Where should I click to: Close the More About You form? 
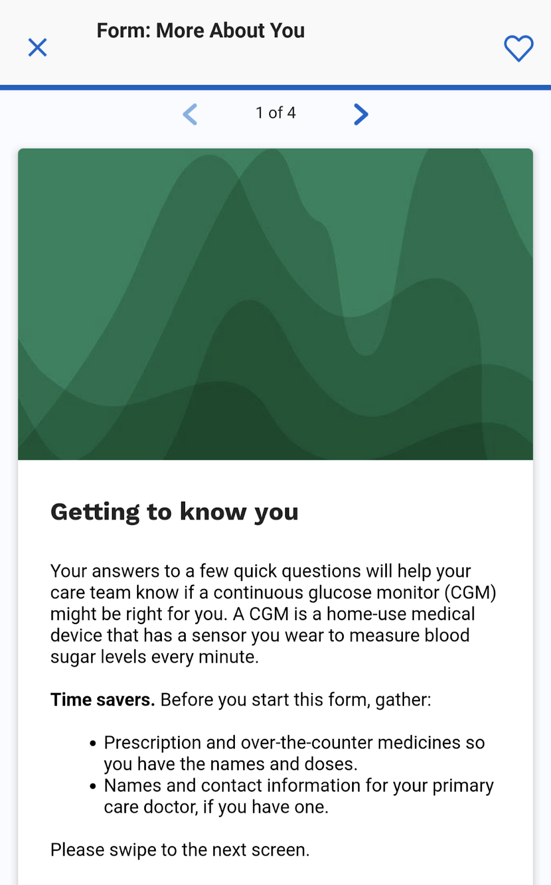click(x=38, y=48)
